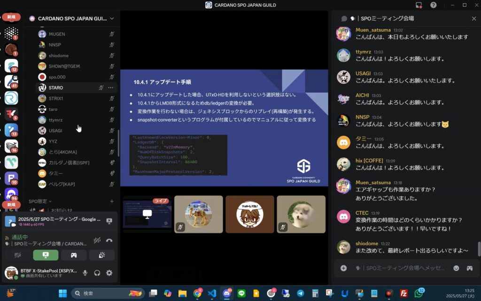Mute microphone in user panel
Screen dimensions: 481x301
click(85, 273)
